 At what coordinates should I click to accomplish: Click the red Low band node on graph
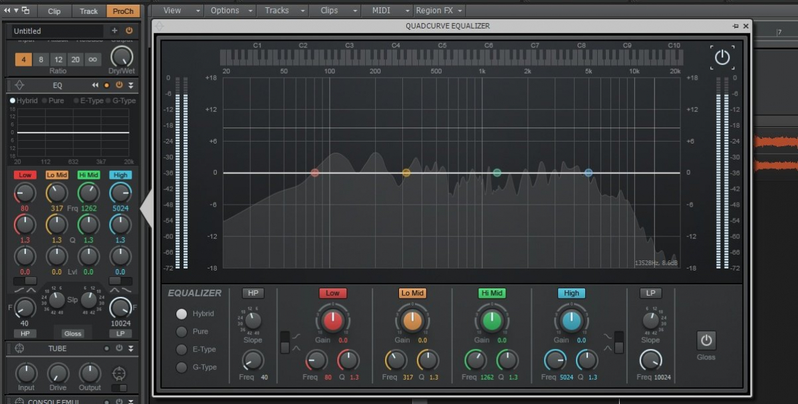point(315,173)
